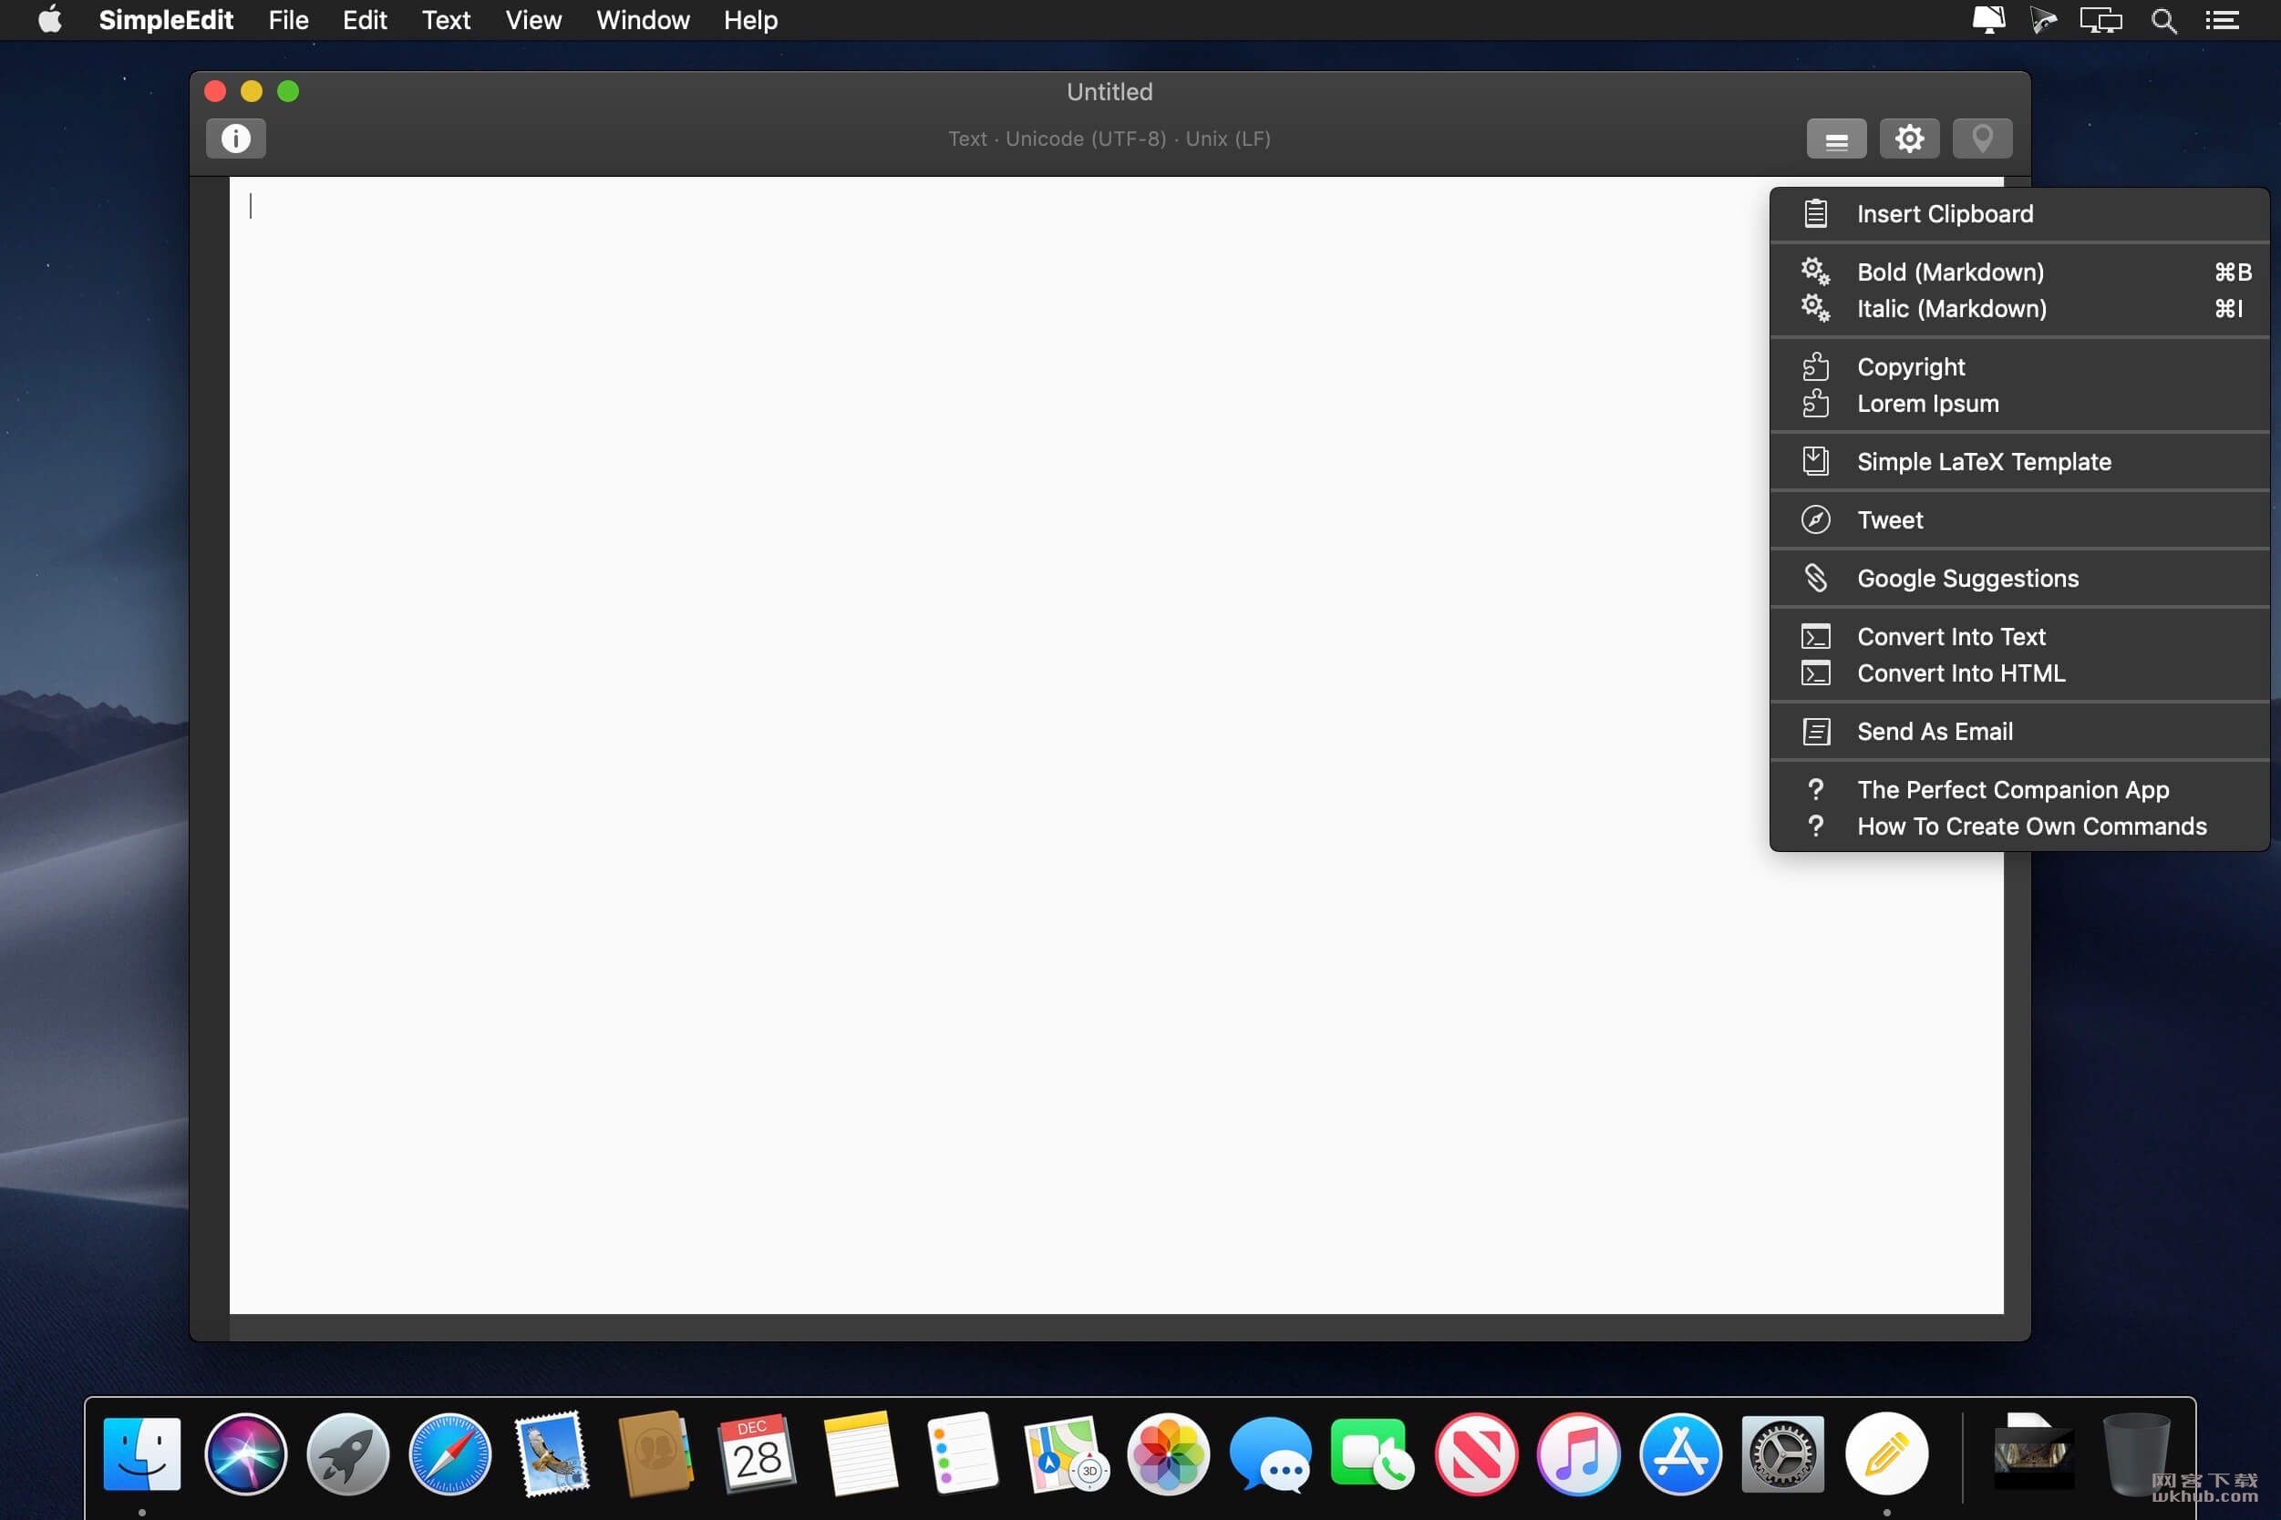Image resolution: width=2281 pixels, height=1520 pixels.
Task: Open the SimpleEdit application menu
Action: click(166, 19)
